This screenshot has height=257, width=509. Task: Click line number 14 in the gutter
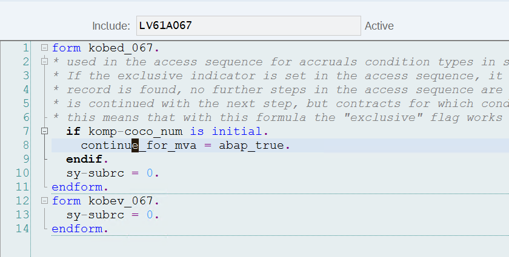(22, 229)
